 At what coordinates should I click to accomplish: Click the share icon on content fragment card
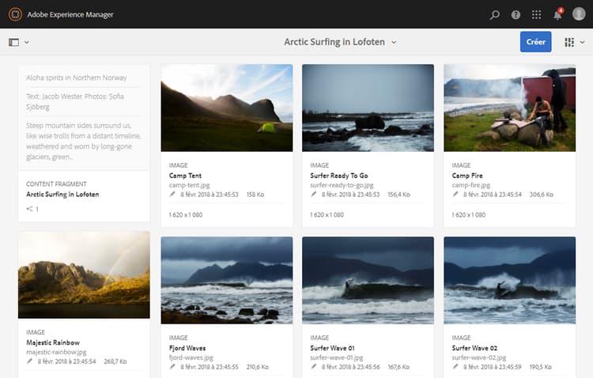(x=29, y=209)
